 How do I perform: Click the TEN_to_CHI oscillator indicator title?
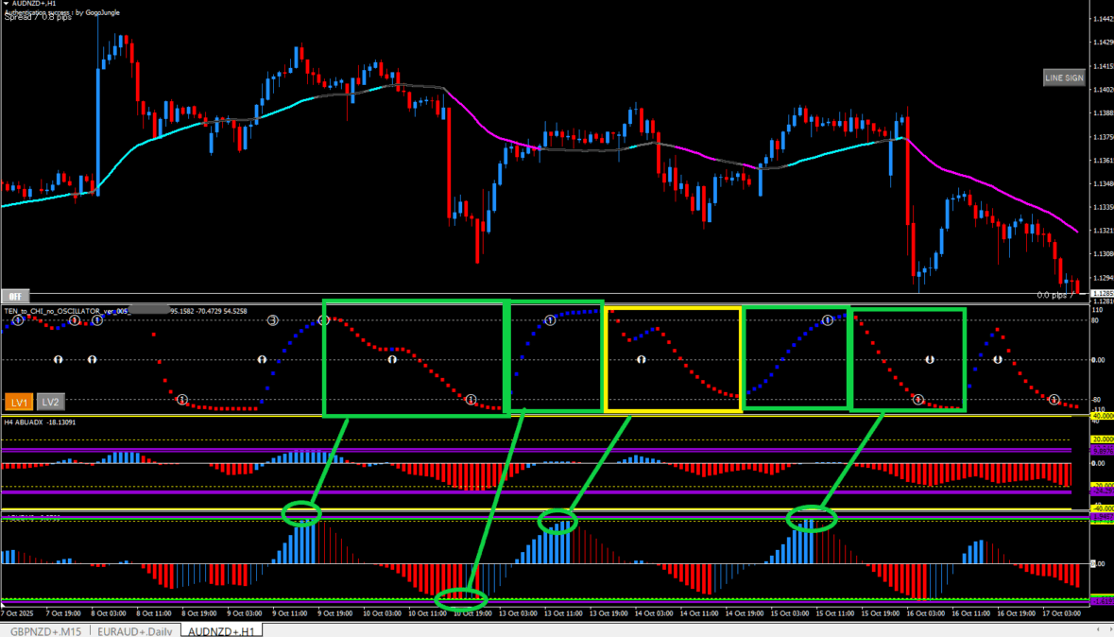click(x=66, y=310)
